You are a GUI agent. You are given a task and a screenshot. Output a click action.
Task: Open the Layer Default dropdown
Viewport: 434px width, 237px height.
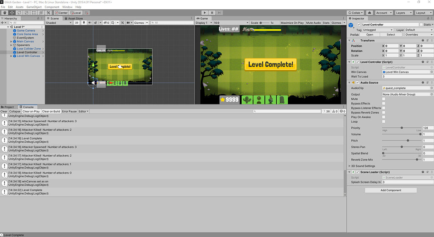point(419,30)
